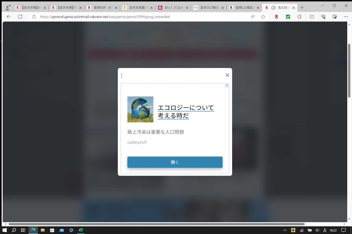Viewport: 352px width, 234px height.
Task: Switch to the 復帰した韓国 tab
Action: coord(244,8)
